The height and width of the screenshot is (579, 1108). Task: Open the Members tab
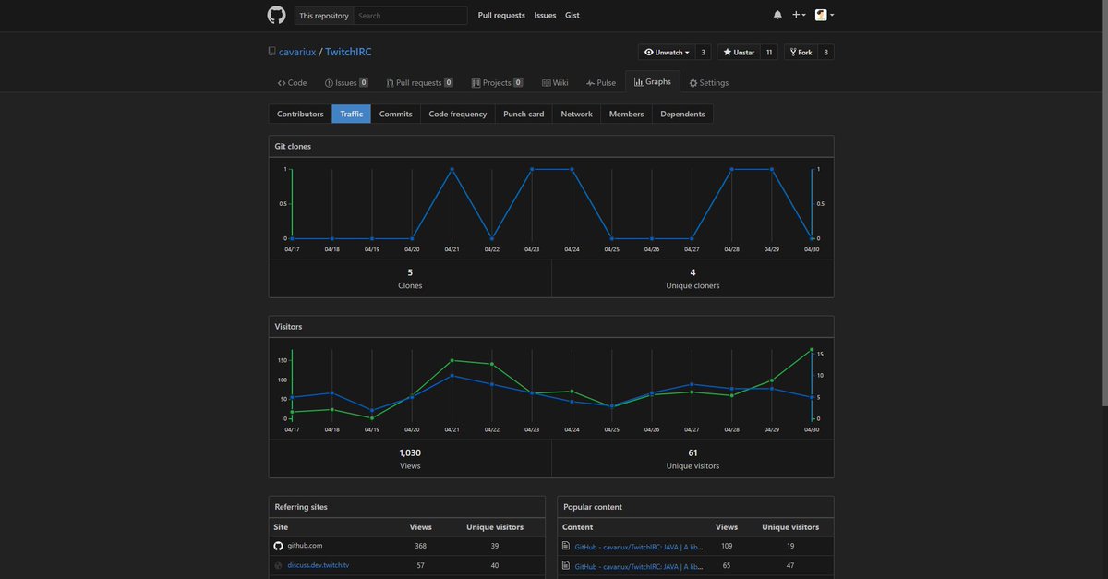click(626, 114)
